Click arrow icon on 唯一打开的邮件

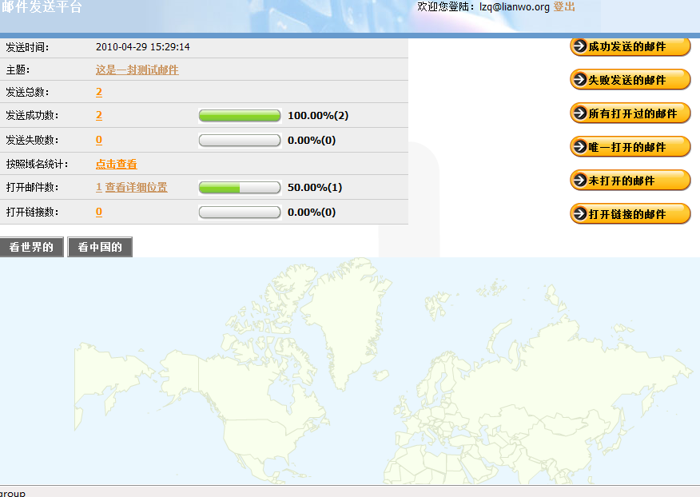[x=579, y=146]
